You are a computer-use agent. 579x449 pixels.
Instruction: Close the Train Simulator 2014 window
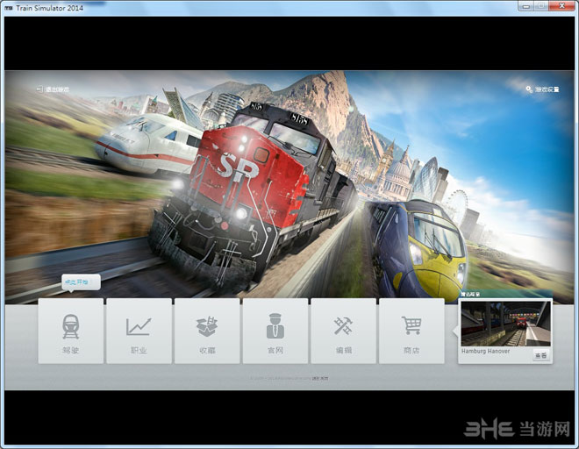pos(561,6)
